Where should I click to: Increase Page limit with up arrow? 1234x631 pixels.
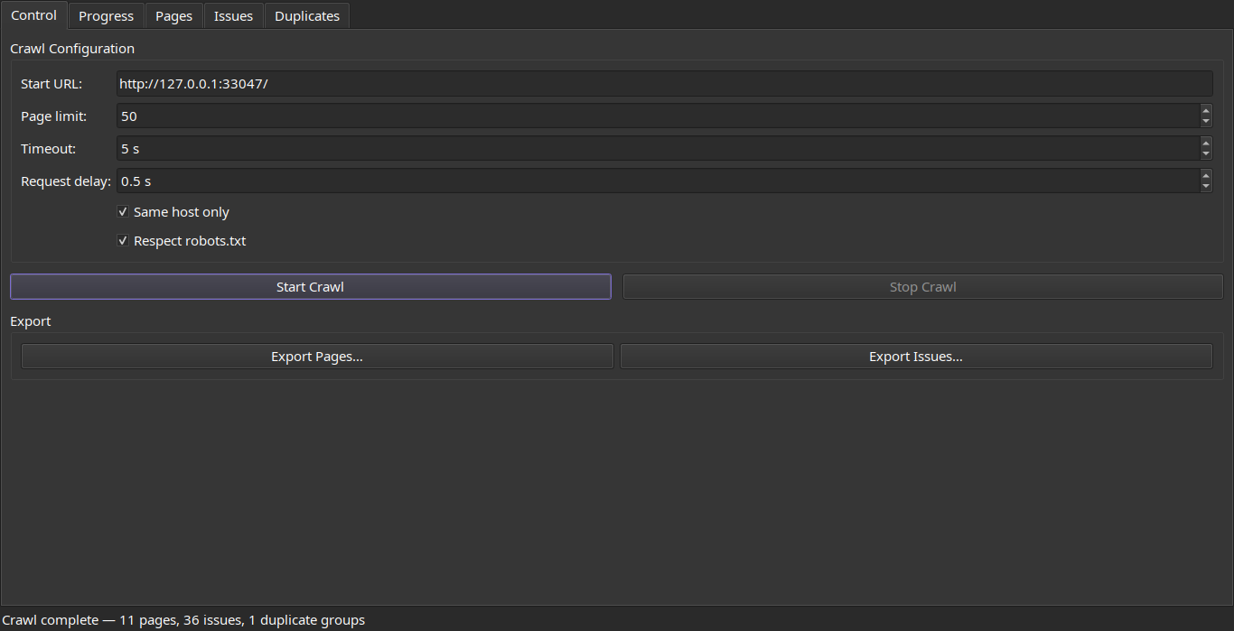1206,110
